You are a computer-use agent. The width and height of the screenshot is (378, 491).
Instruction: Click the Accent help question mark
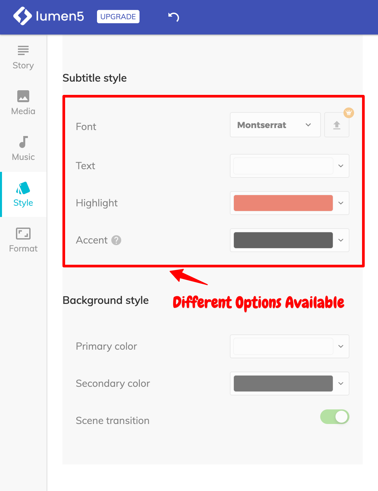(x=116, y=240)
